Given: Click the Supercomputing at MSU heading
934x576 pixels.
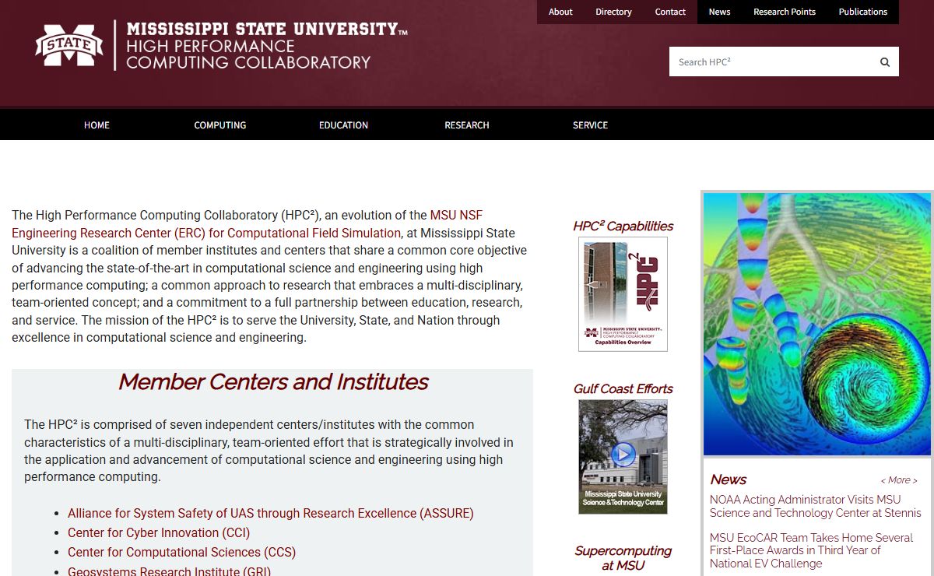Looking at the screenshot, I should point(623,558).
